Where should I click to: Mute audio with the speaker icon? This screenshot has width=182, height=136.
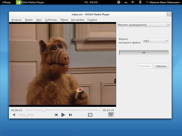14,115
